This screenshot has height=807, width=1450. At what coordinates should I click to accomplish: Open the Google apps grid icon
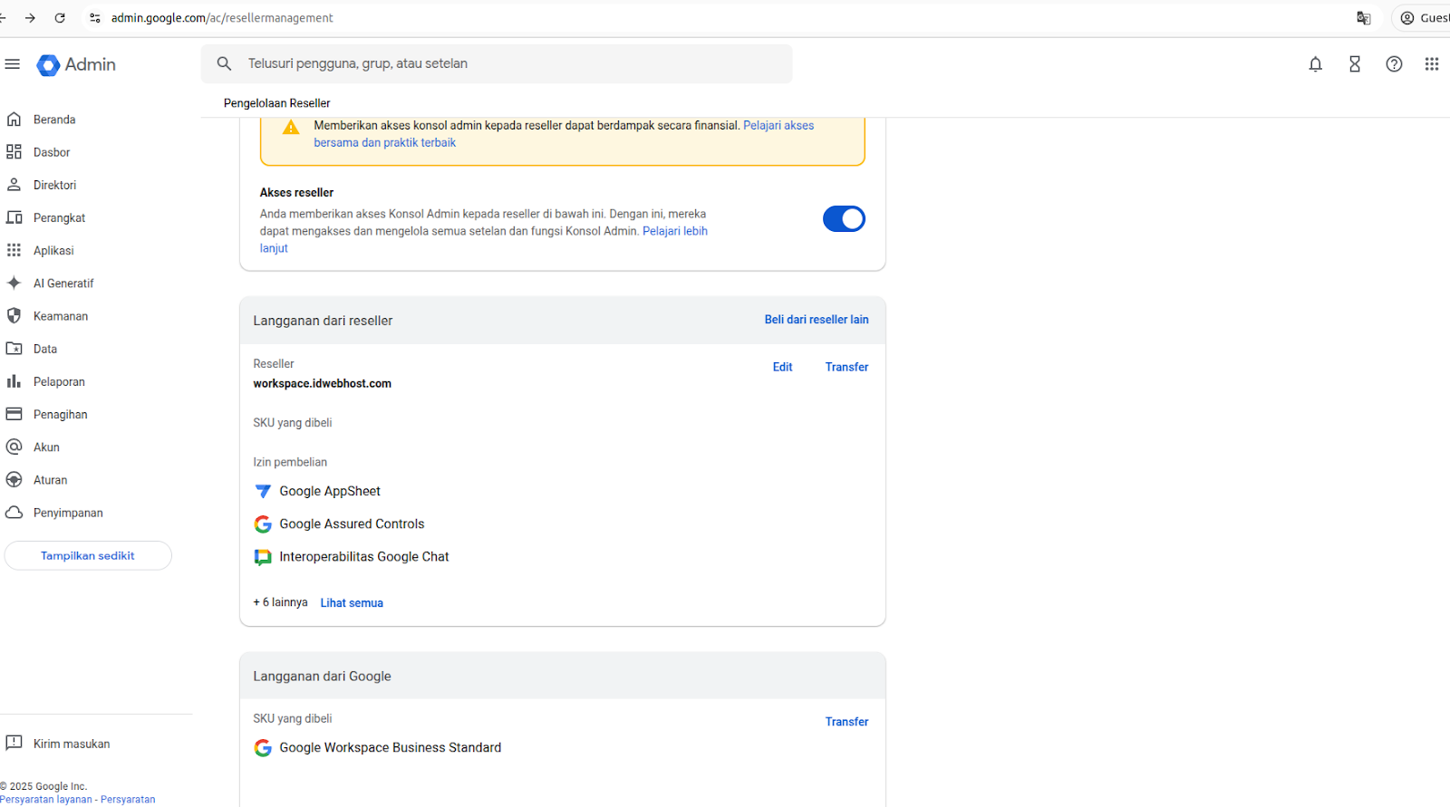coord(1432,64)
